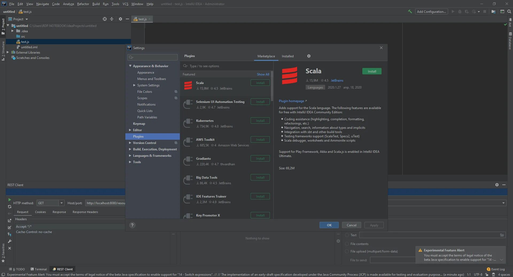The width and height of the screenshot is (513, 277).
Task: Focus the plugin search field in Marketplace
Action: 227,66
